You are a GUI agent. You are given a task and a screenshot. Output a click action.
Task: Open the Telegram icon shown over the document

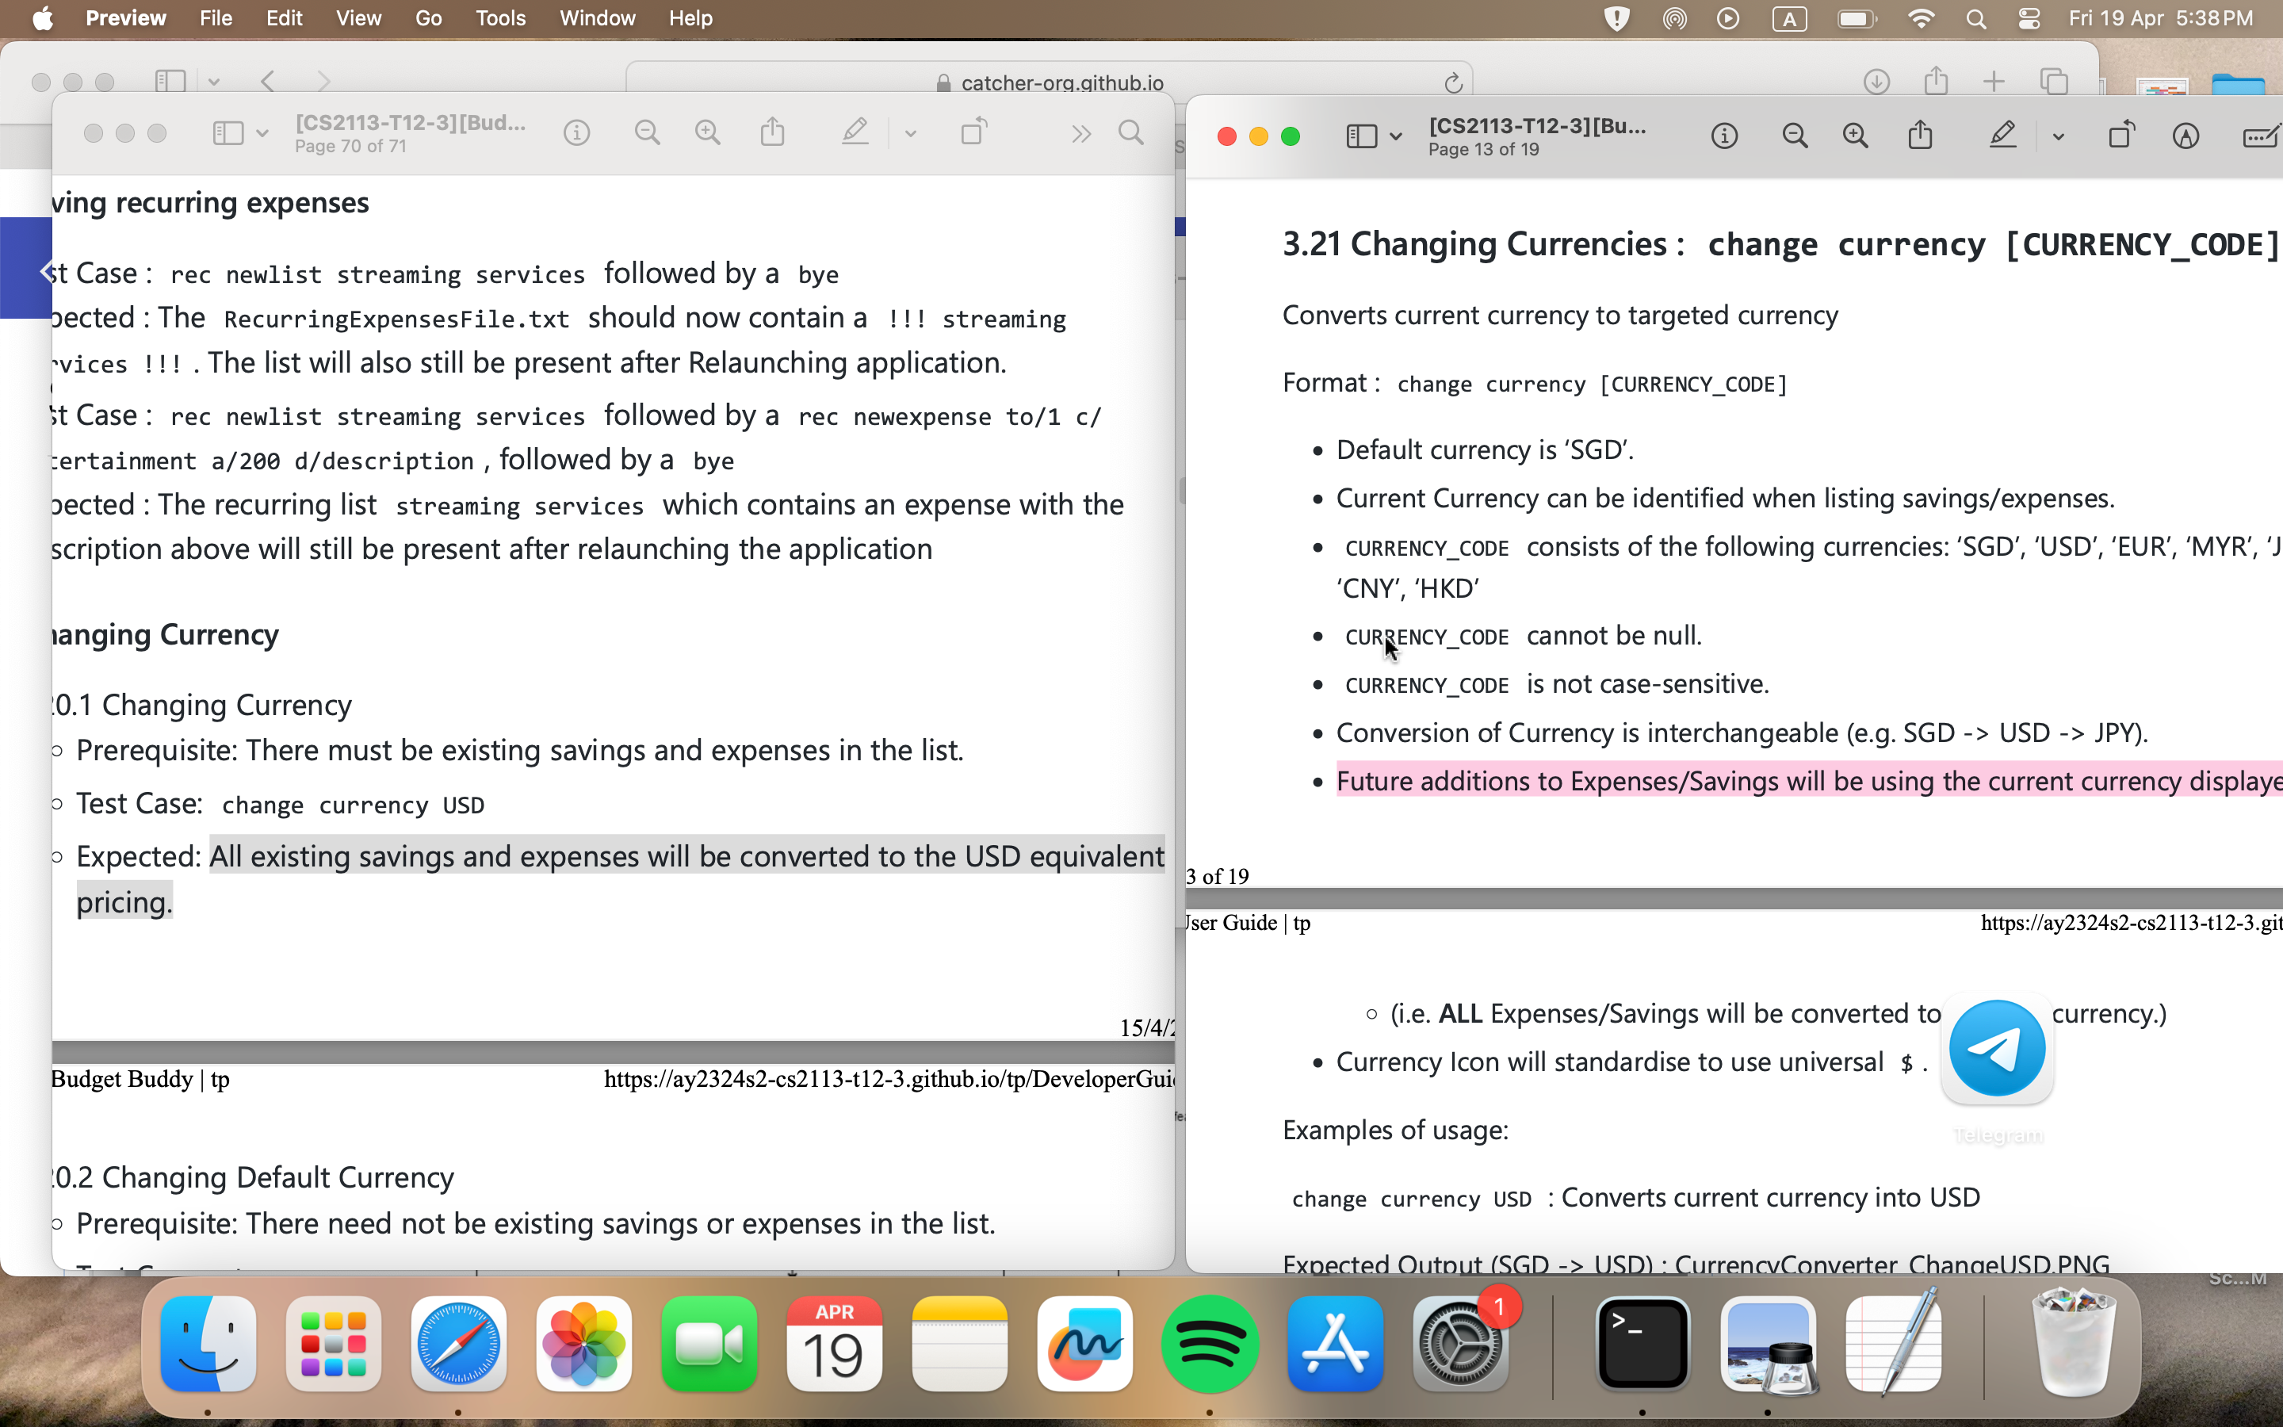tap(1997, 1047)
